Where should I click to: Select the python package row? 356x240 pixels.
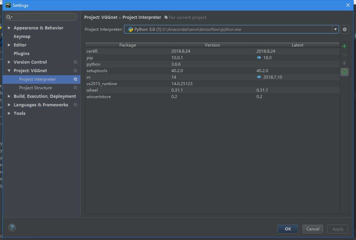pyautogui.click(x=212, y=64)
